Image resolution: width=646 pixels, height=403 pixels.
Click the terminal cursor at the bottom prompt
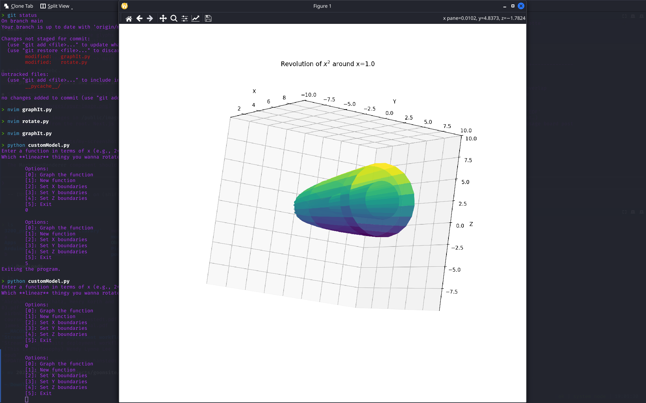click(x=27, y=399)
